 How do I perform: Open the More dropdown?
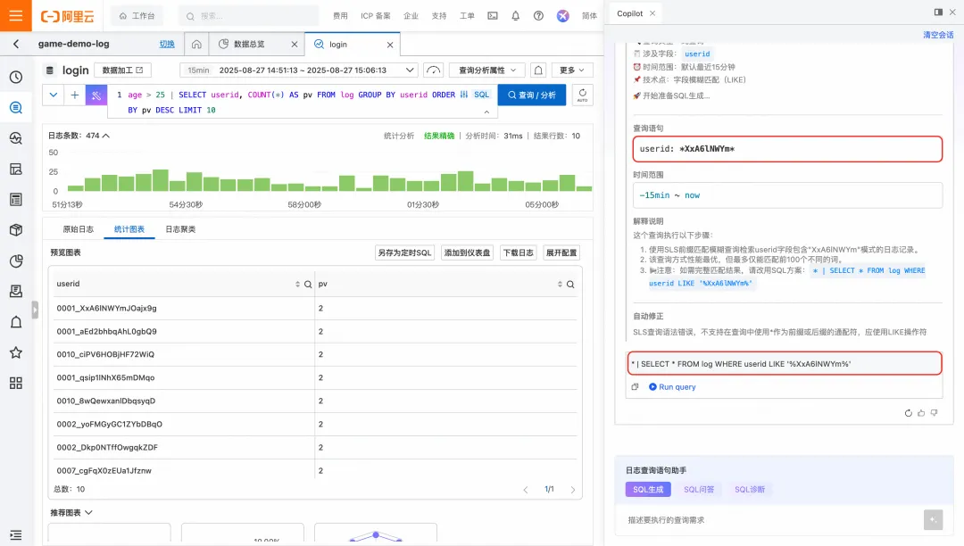point(572,70)
